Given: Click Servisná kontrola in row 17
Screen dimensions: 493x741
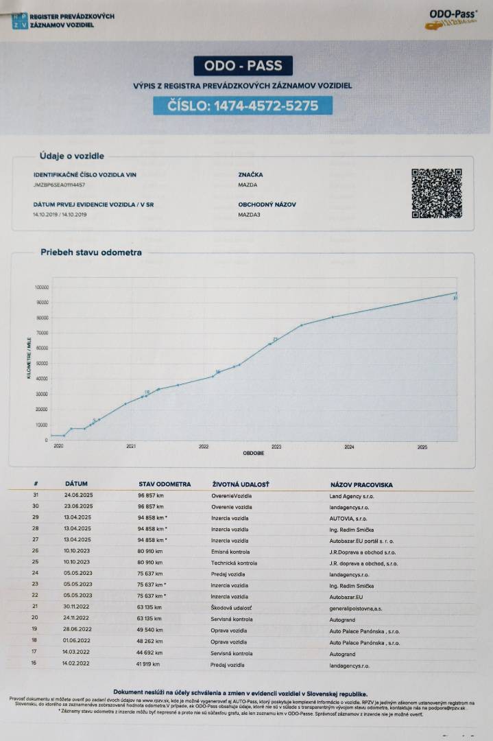Looking at the screenshot, I should [x=231, y=654].
